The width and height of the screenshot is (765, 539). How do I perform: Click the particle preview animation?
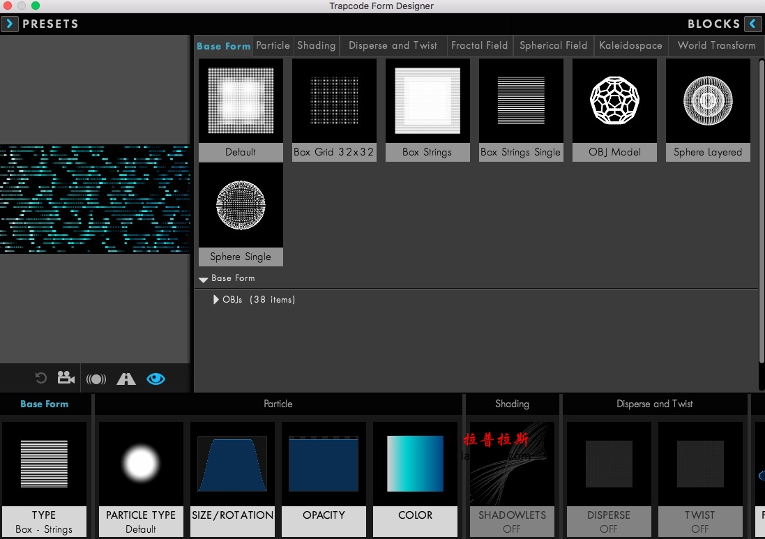95,199
